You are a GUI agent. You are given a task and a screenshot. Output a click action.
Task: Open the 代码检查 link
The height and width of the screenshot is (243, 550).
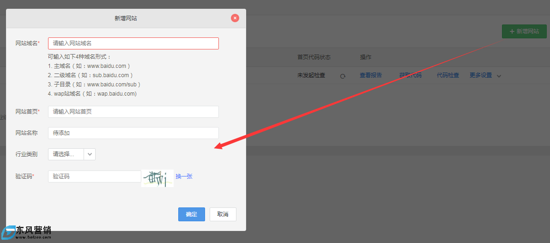tap(448, 75)
